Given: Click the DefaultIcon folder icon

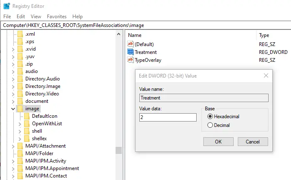Looking at the screenshot, I should point(27,116).
